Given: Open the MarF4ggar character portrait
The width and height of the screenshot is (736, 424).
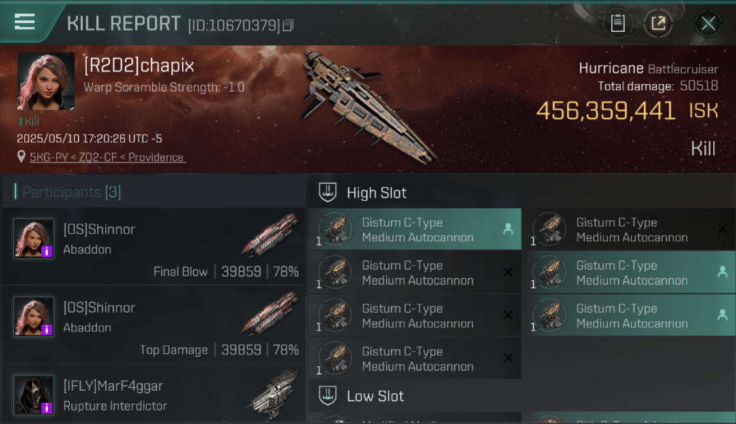Looking at the screenshot, I should (34, 395).
